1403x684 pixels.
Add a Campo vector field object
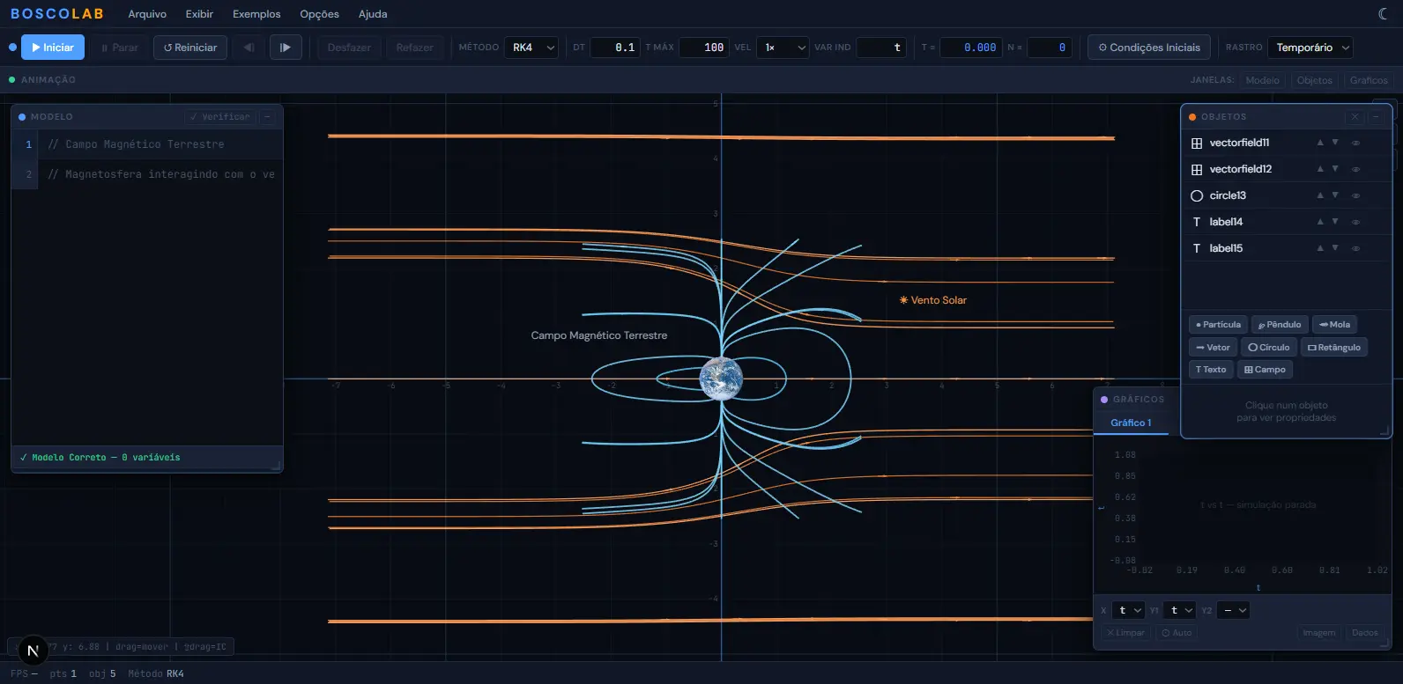pos(1265,370)
